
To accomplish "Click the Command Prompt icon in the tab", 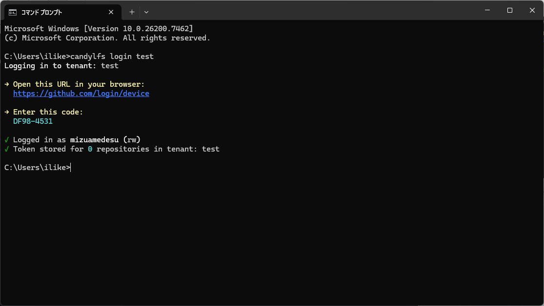I will 13,12.
